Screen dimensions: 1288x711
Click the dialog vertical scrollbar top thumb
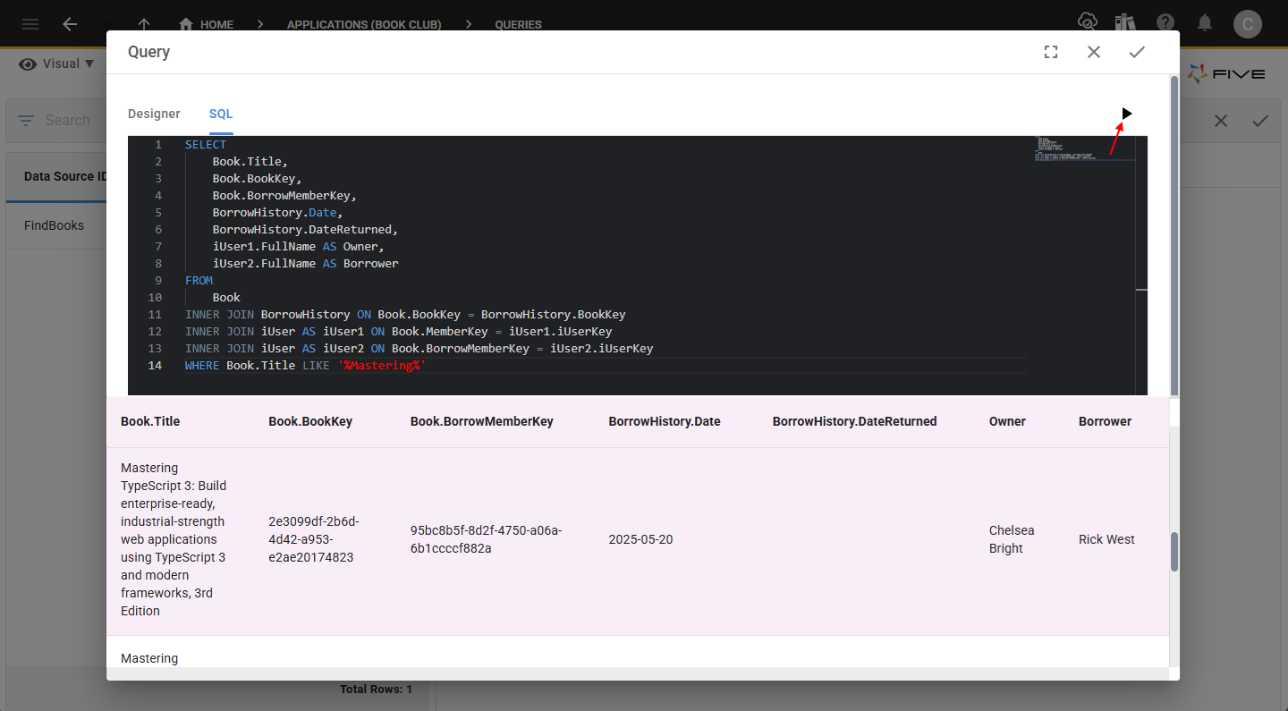click(x=1174, y=236)
